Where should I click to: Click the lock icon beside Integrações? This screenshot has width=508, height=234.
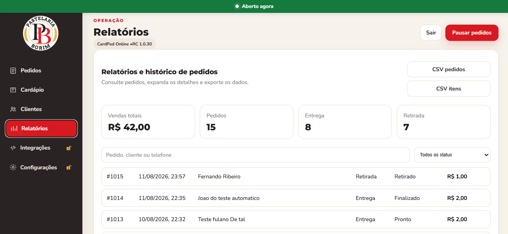click(69, 148)
